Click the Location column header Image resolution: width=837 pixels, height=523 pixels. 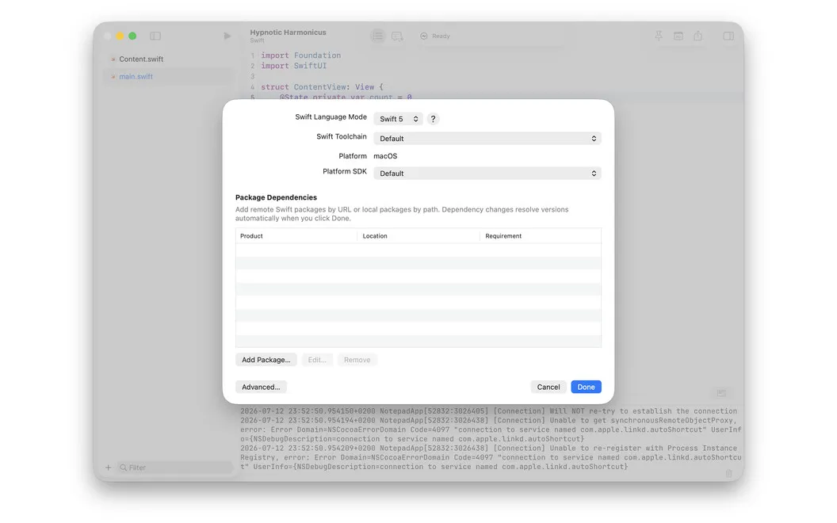point(418,236)
